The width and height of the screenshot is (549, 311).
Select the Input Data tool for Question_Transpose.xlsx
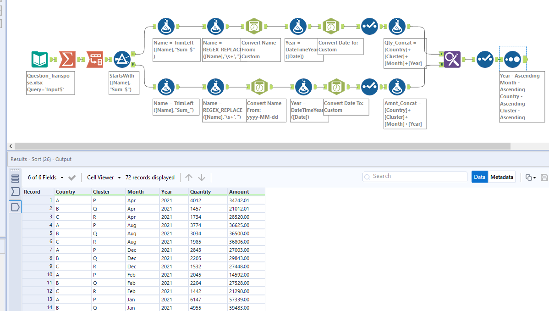39,60
